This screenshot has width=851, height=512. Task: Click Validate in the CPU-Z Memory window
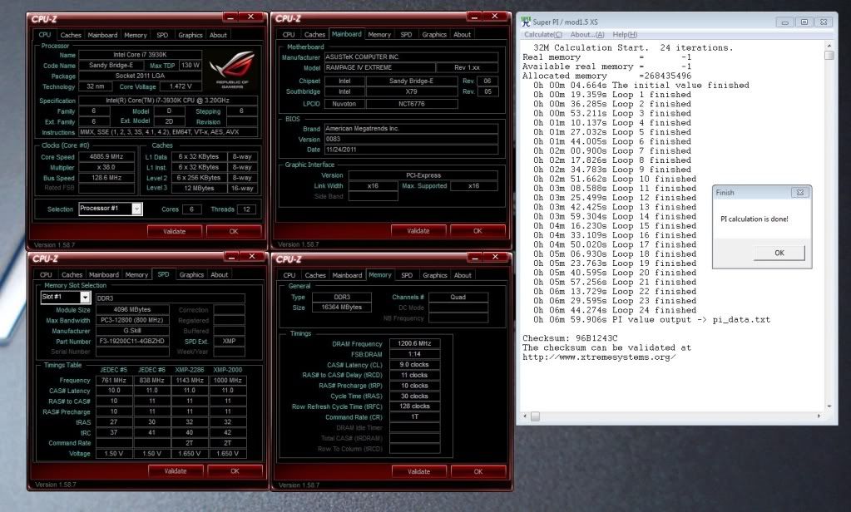pos(418,472)
